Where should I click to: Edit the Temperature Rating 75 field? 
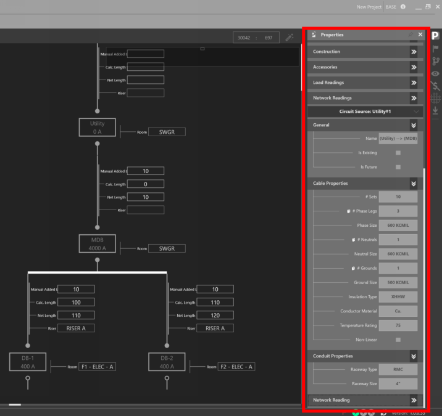tap(398, 325)
